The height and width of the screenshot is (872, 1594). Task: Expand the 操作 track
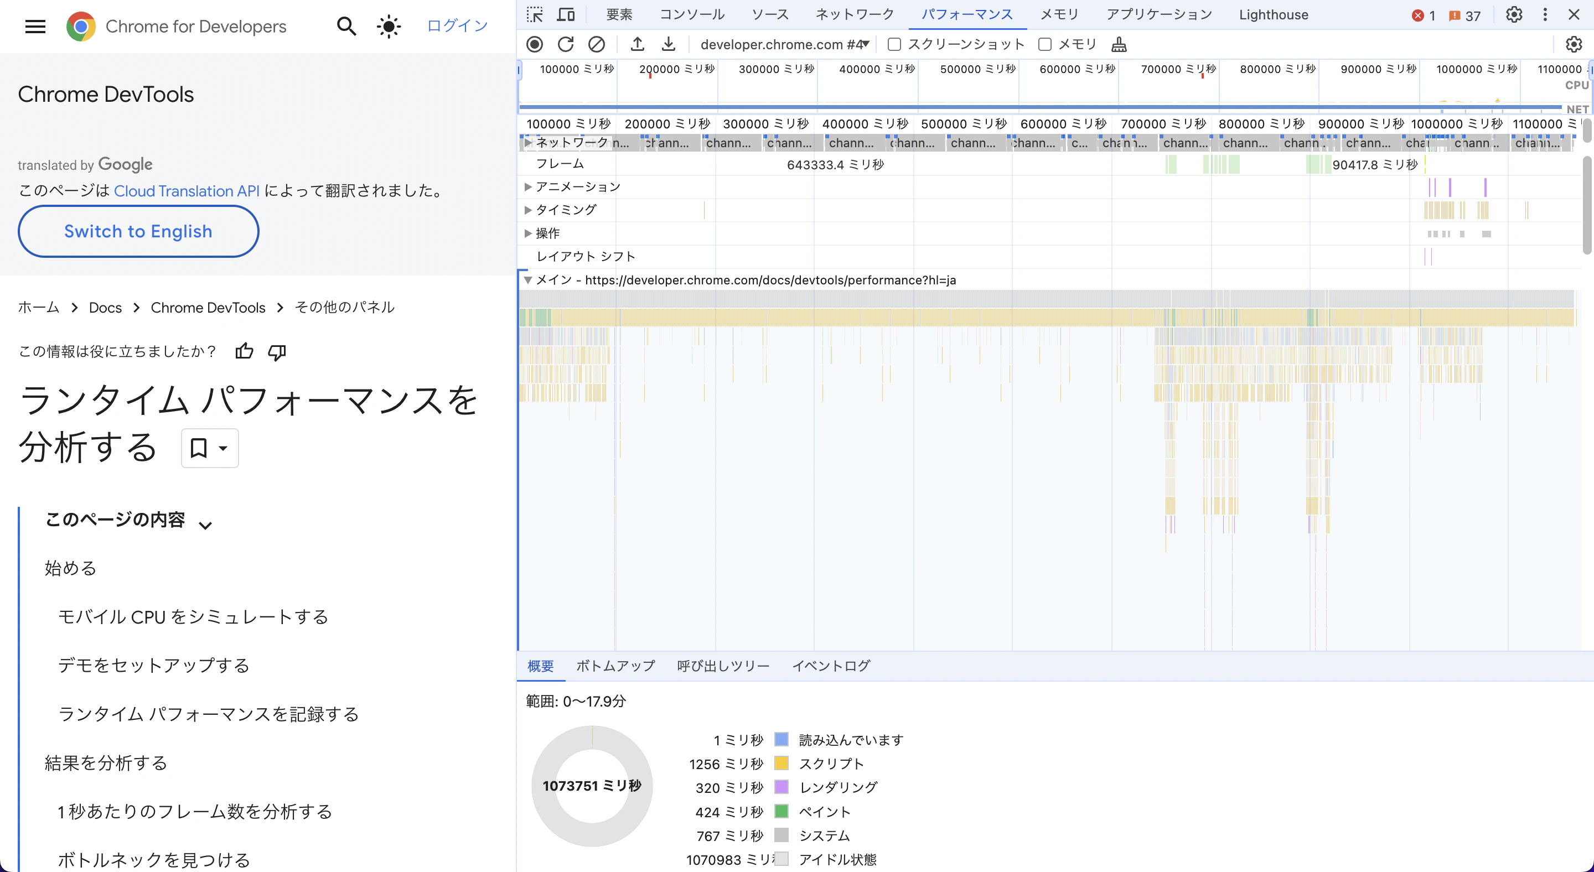528,233
